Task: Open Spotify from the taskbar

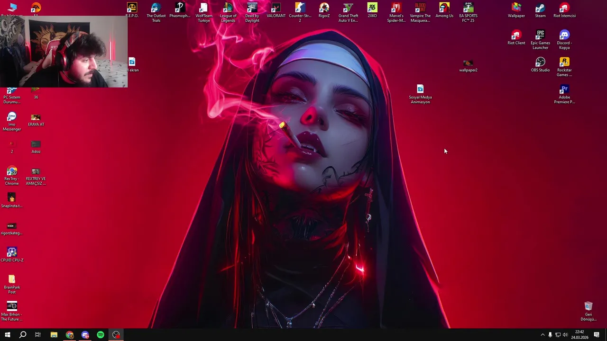Action: click(x=101, y=335)
